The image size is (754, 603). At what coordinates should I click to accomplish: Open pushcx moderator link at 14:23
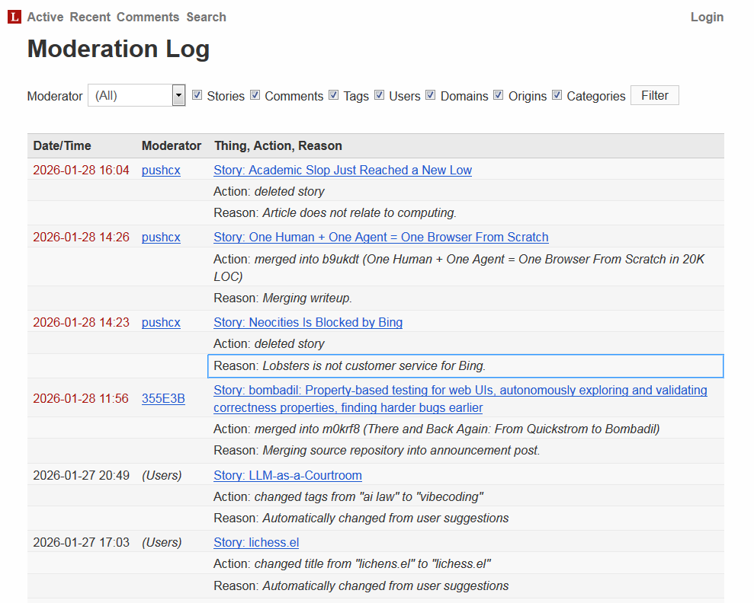(161, 322)
